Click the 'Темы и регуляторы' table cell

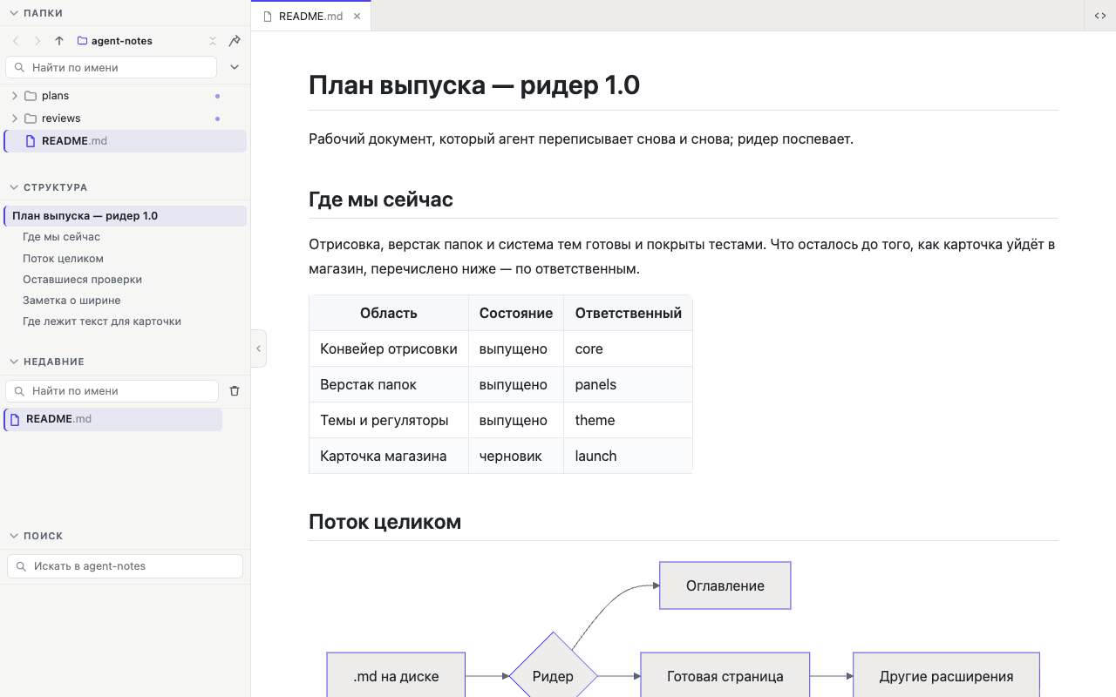[x=389, y=420]
